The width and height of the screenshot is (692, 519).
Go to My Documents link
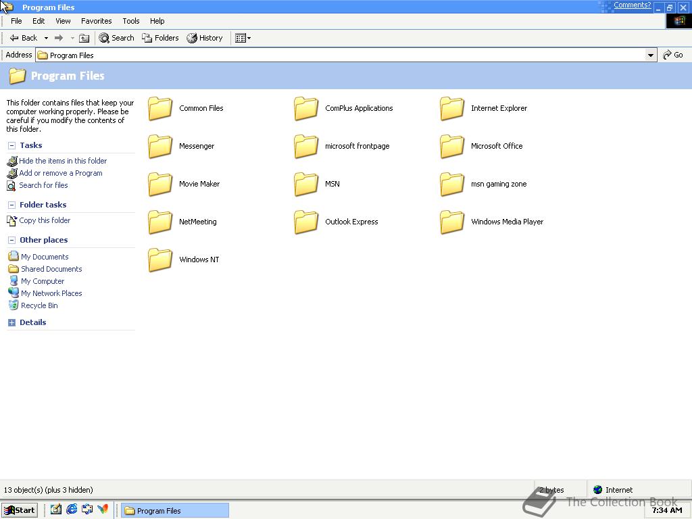click(x=45, y=257)
